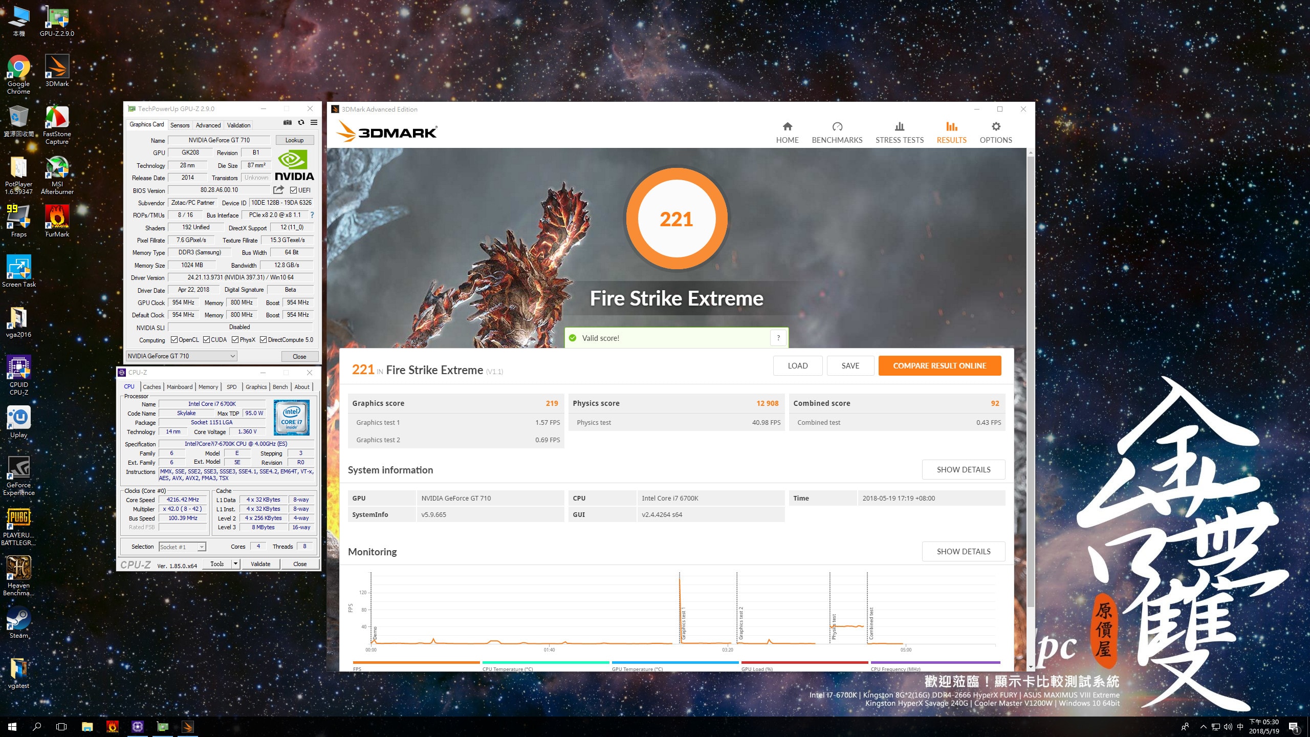Image resolution: width=1310 pixels, height=737 pixels.
Task: Click the GPU Load legend color bar
Action: point(804,663)
